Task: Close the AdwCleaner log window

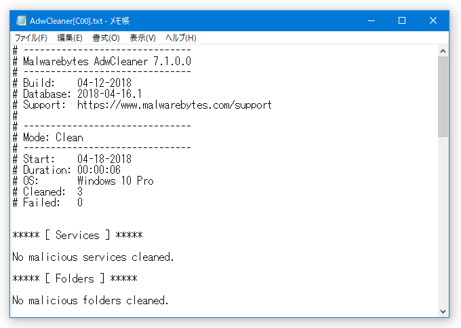Action: click(433, 20)
